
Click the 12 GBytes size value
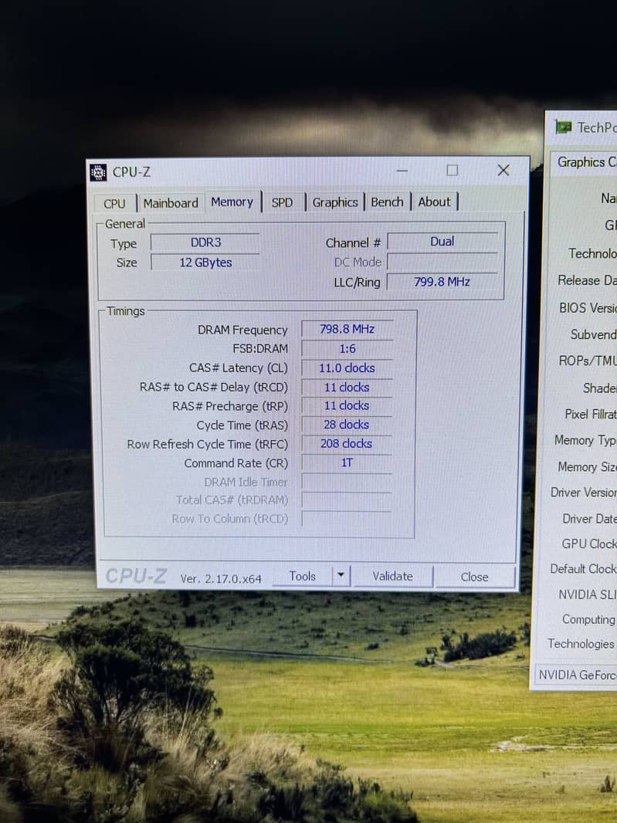pos(205,262)
